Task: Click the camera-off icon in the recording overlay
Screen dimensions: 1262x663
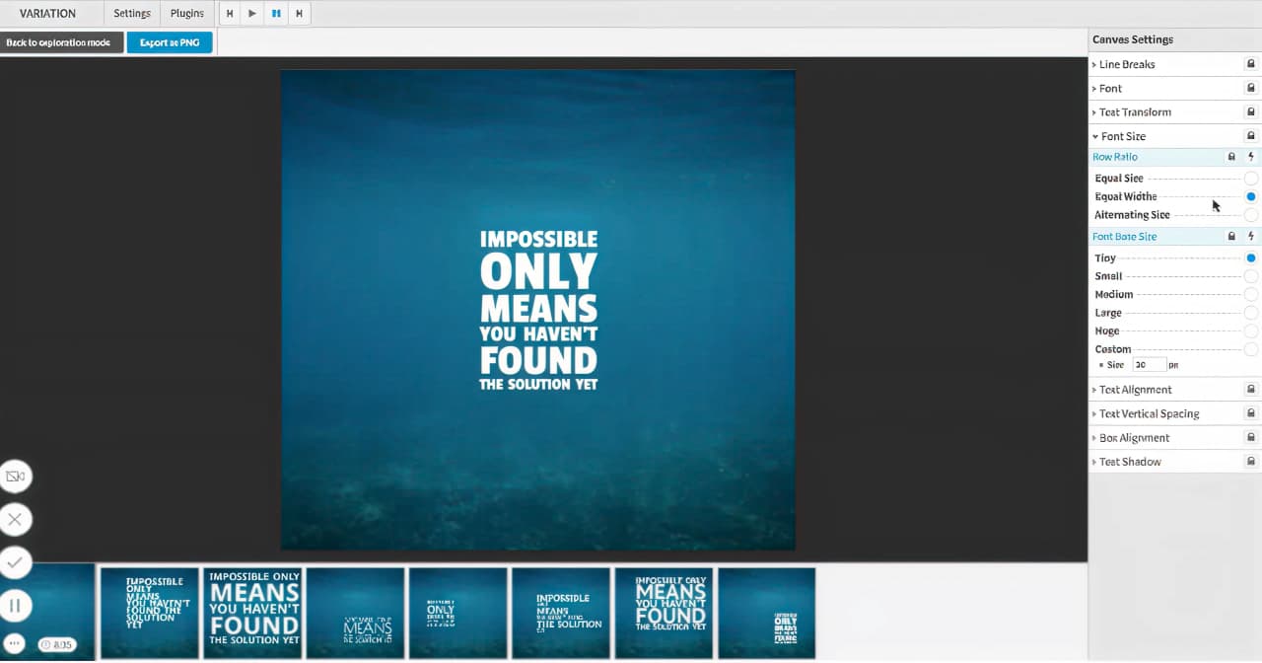Action: [x=15, y=477]
